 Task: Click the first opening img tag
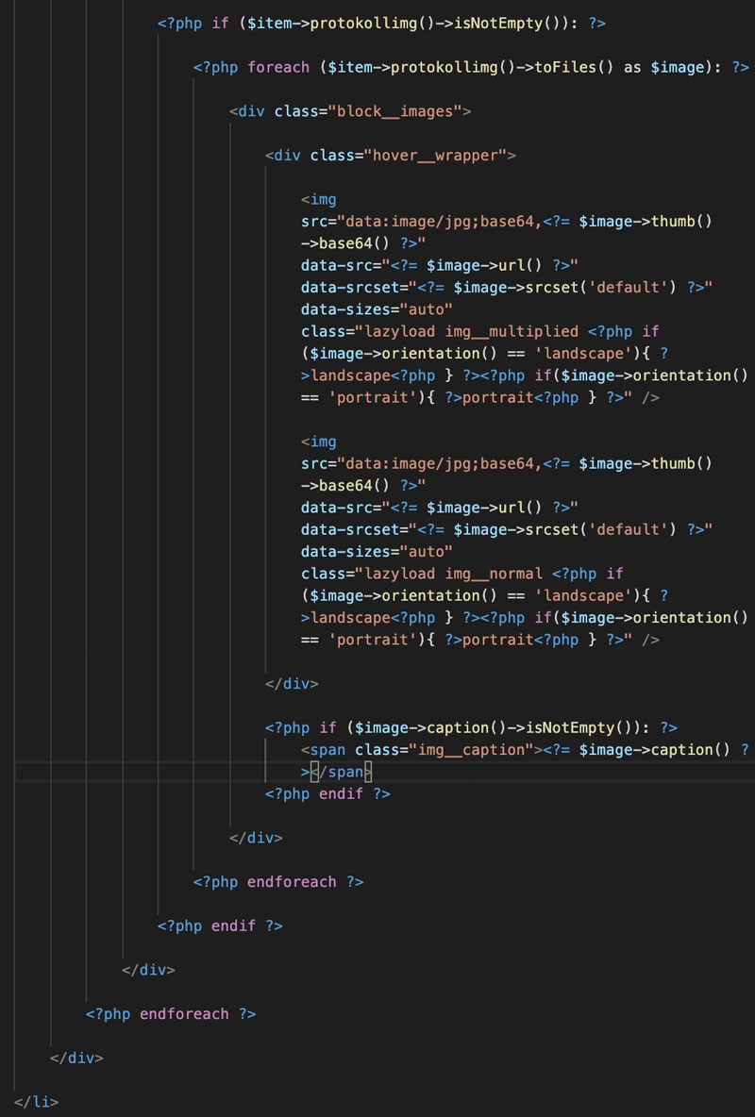coord(318,199)
